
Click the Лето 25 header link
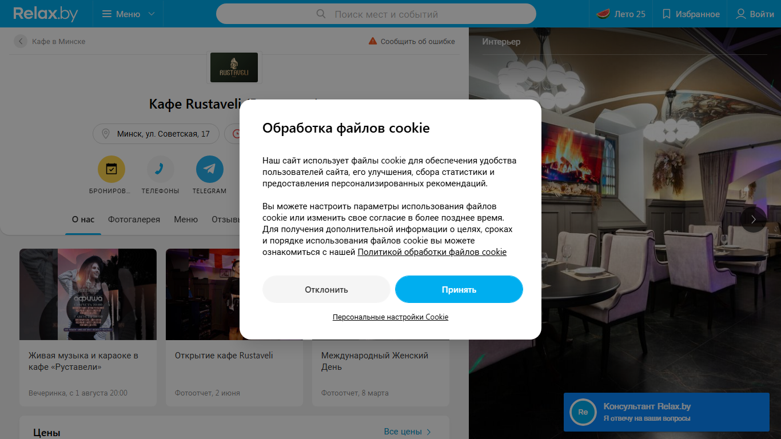pyautogui.click(x=630, y=14)
